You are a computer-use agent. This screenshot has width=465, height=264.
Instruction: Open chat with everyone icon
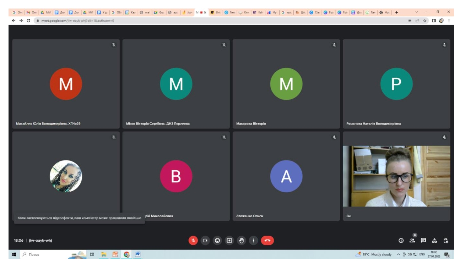pyautogui.click(x=423, y=240)
